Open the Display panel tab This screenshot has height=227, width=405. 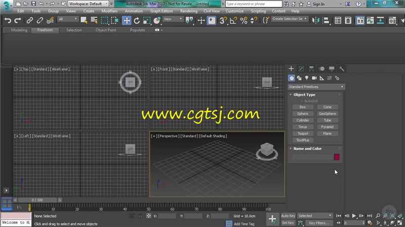click(332, 69)
